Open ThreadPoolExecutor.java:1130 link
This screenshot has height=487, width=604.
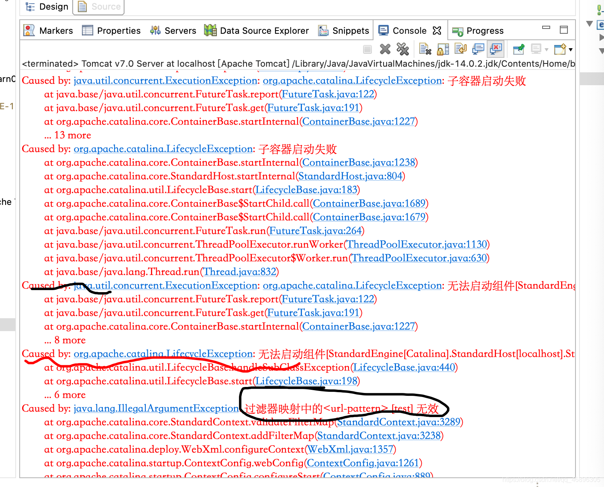417,244
